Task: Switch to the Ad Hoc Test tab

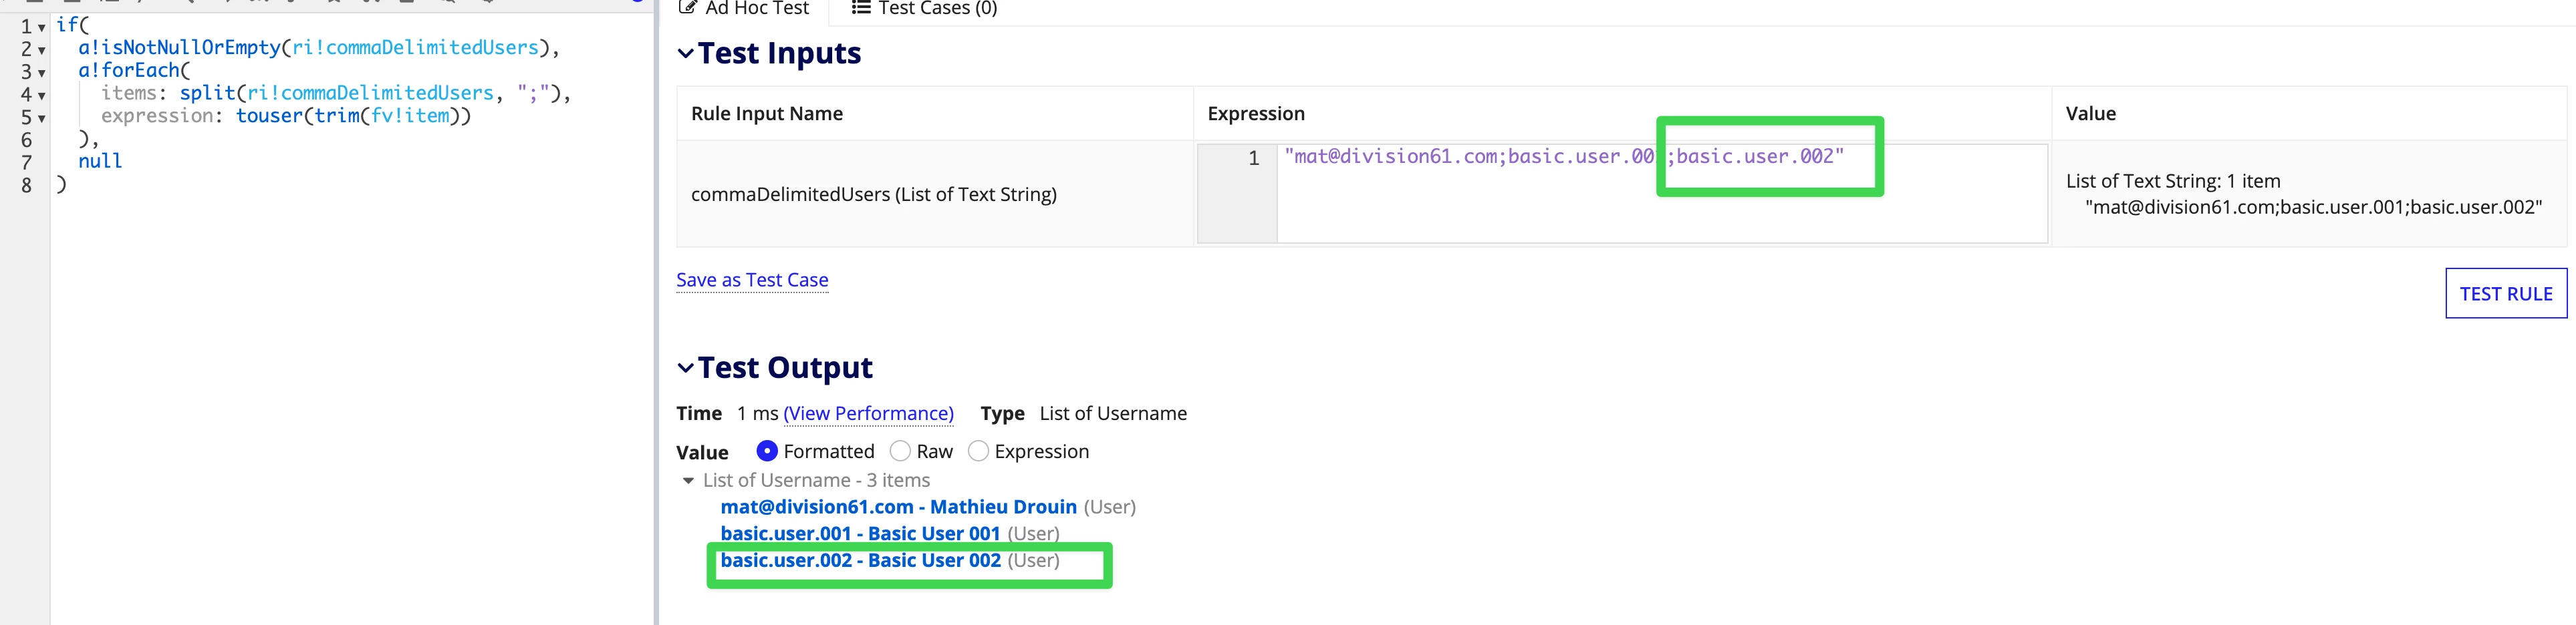Action: [x=744, y=9]
